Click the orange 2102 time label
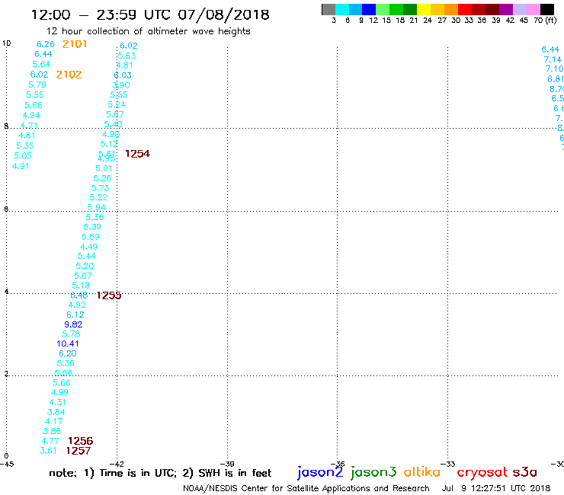 point(69,75)
